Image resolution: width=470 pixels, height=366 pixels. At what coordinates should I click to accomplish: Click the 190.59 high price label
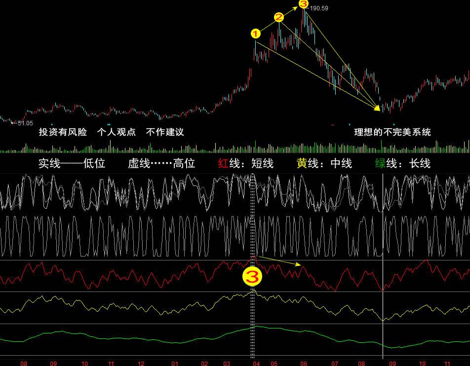click(x=318, y=8)
